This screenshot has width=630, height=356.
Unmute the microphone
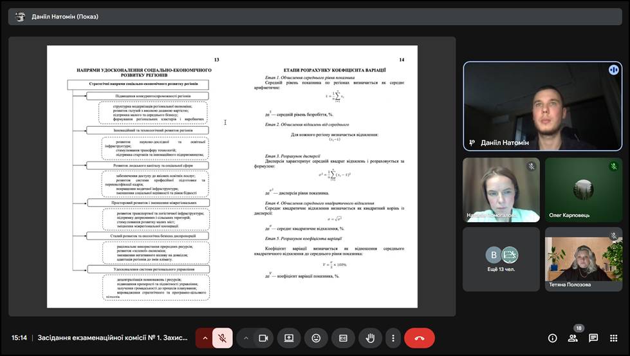coord(222,338)
